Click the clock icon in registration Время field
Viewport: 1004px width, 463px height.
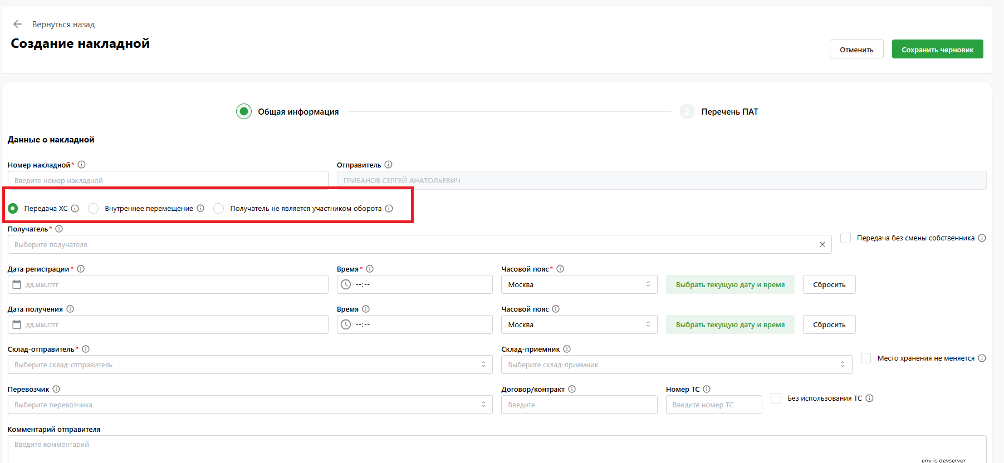(x=346, y=284)
